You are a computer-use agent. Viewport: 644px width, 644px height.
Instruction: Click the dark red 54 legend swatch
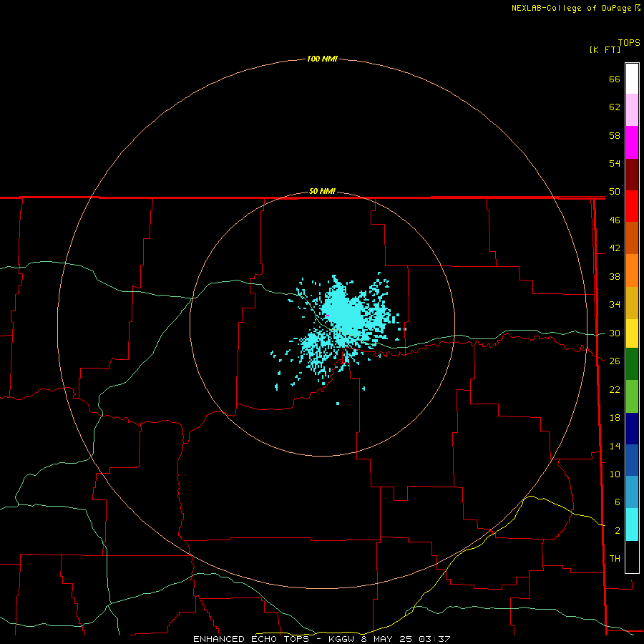tap(632, 175)
